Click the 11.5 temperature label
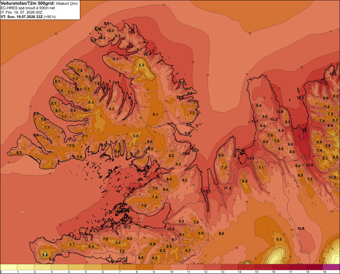Screen dimensions: 340x274 pyautogui.click(x=227, y=188)
